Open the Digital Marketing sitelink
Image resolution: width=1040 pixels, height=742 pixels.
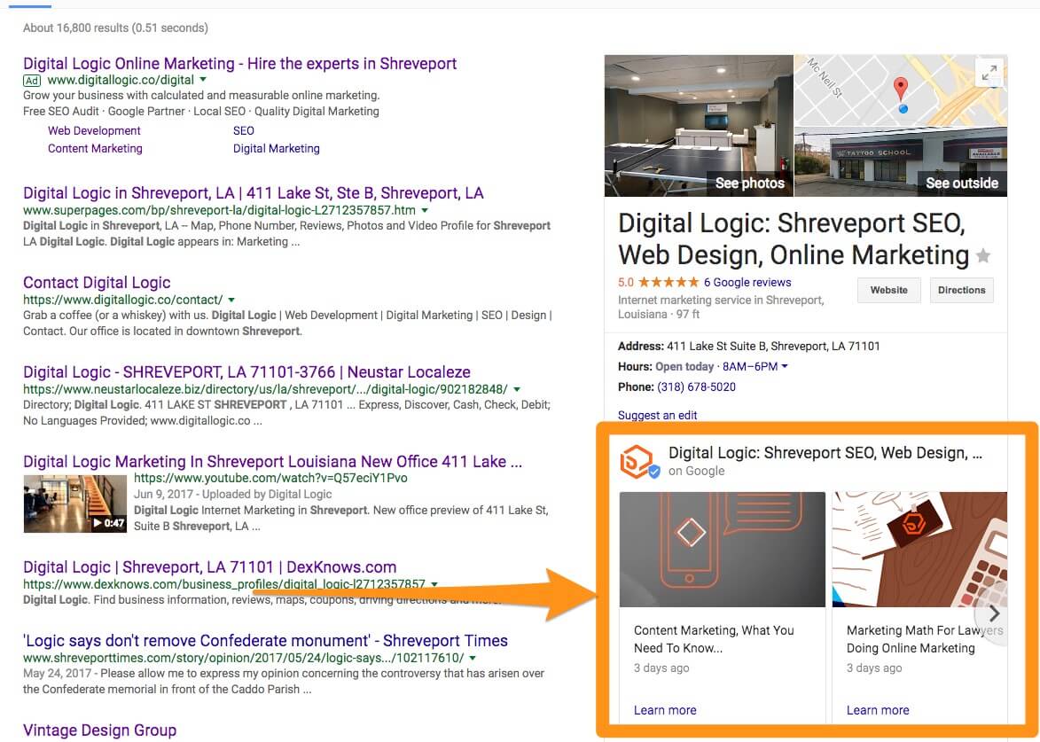coord(277,149)
